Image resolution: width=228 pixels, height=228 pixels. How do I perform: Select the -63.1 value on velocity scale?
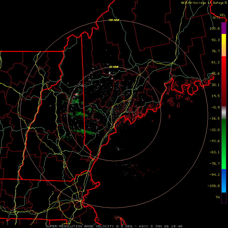click(x=215, y=152)
